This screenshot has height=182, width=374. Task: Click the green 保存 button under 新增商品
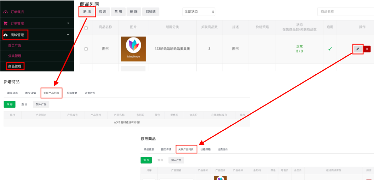point(10,104)
